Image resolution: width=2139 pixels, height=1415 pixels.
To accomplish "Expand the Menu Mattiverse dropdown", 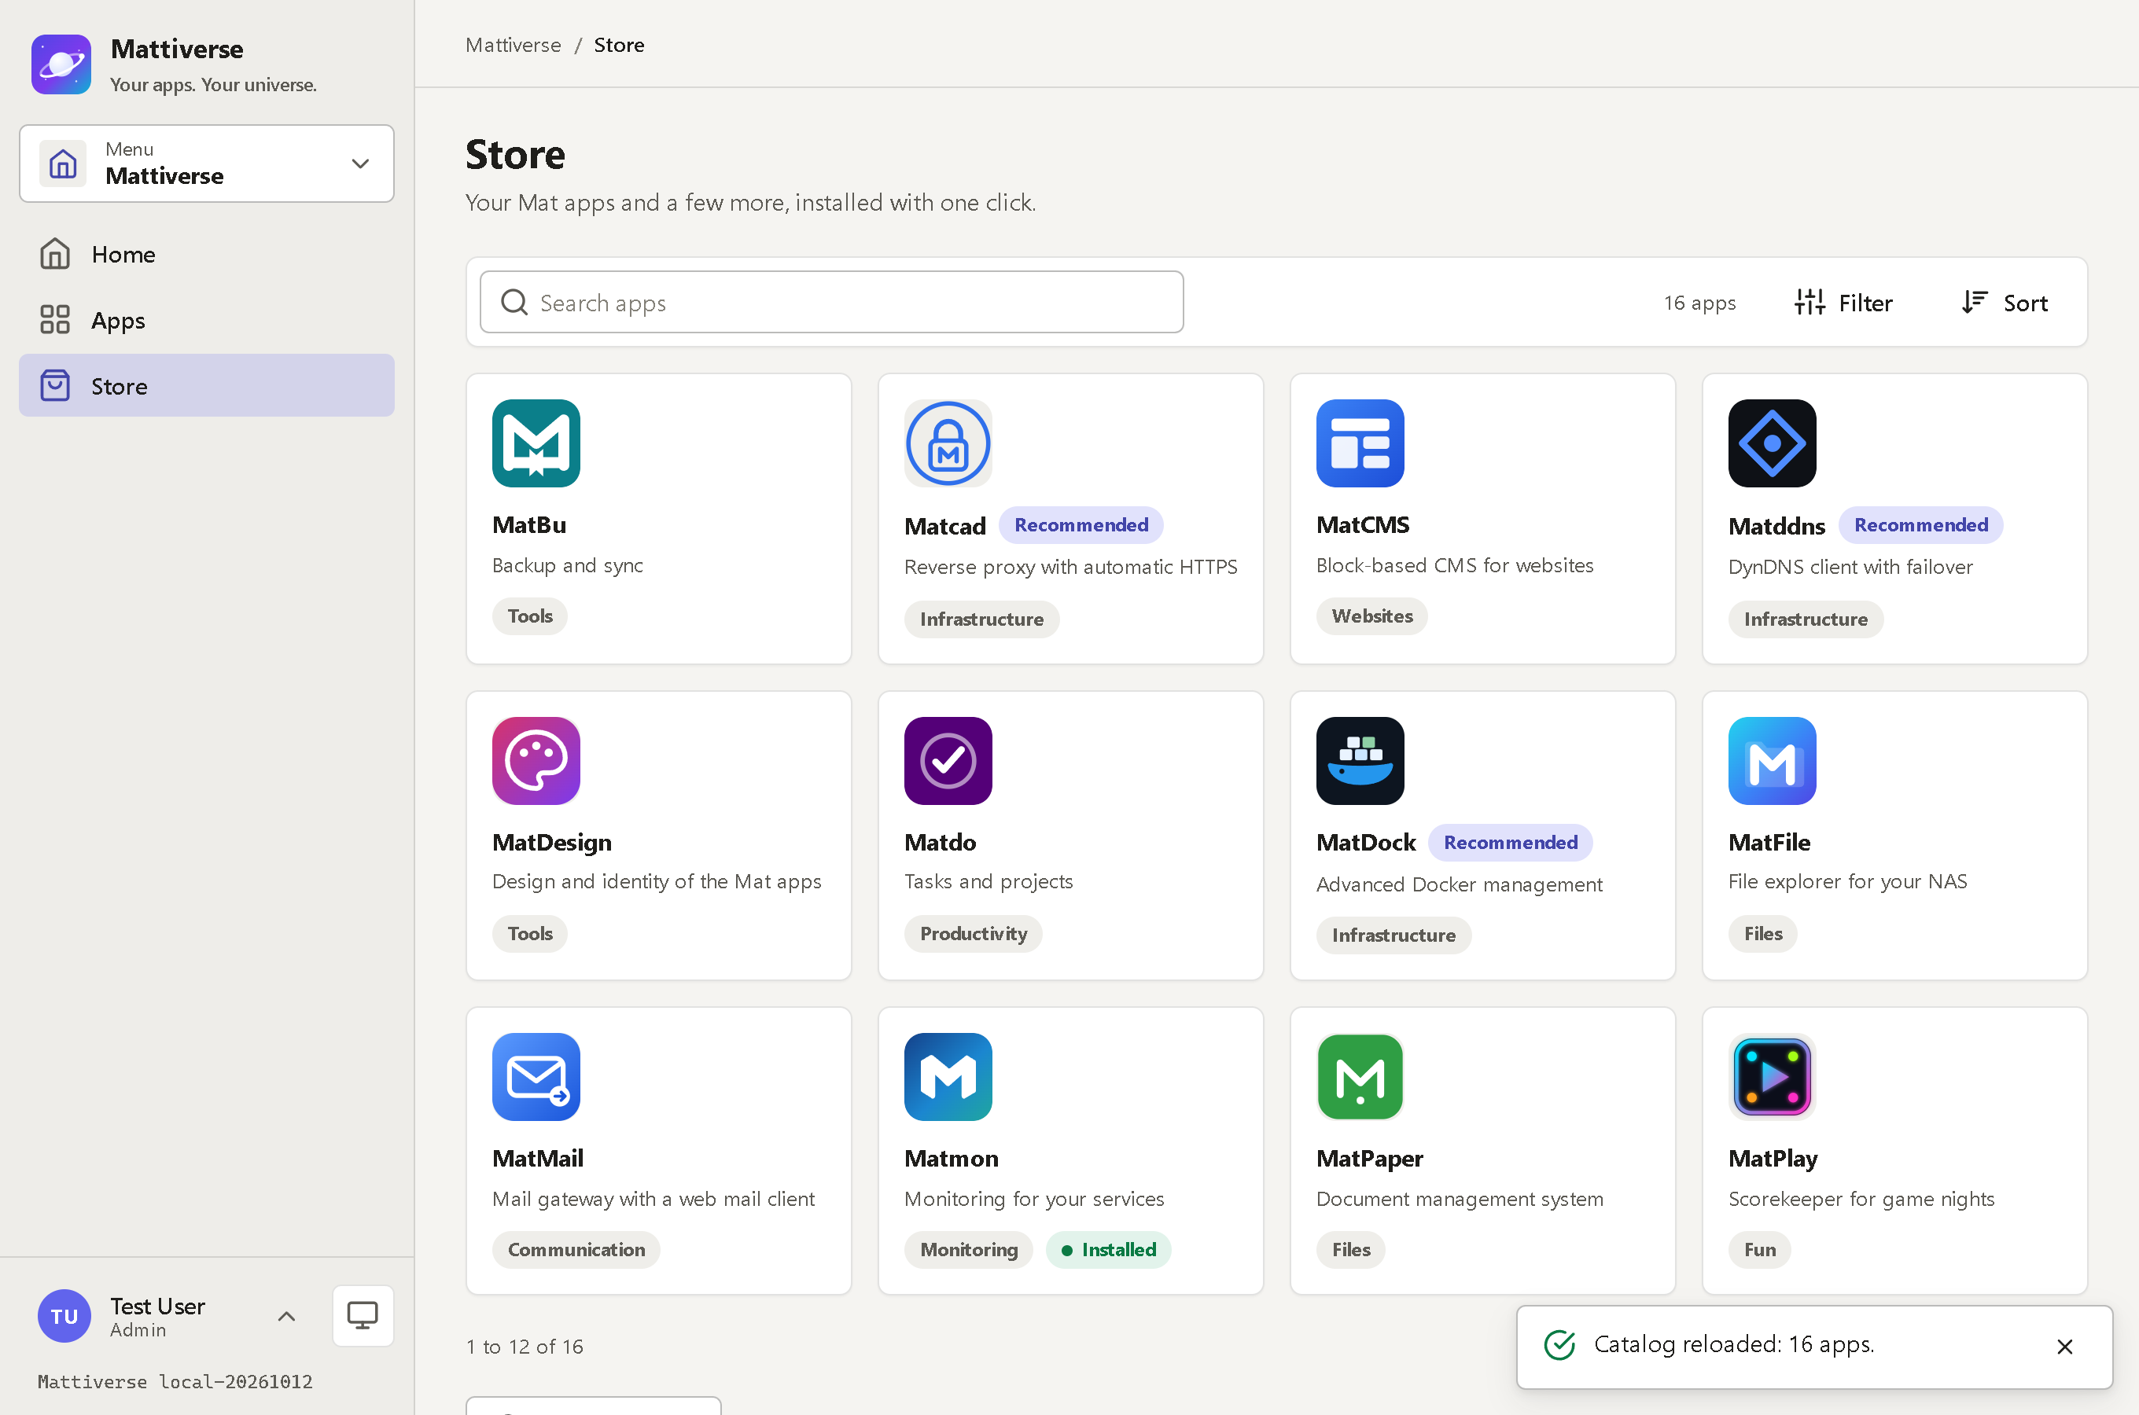I will click(x=207, y=164).
